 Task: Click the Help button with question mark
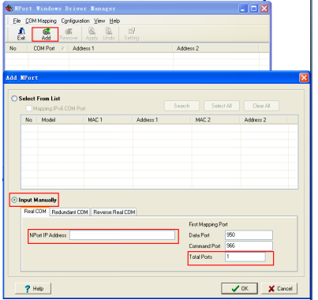33,289
